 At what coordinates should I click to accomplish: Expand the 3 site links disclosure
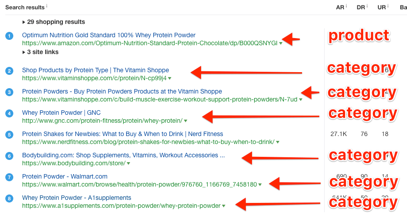(40, 52)
